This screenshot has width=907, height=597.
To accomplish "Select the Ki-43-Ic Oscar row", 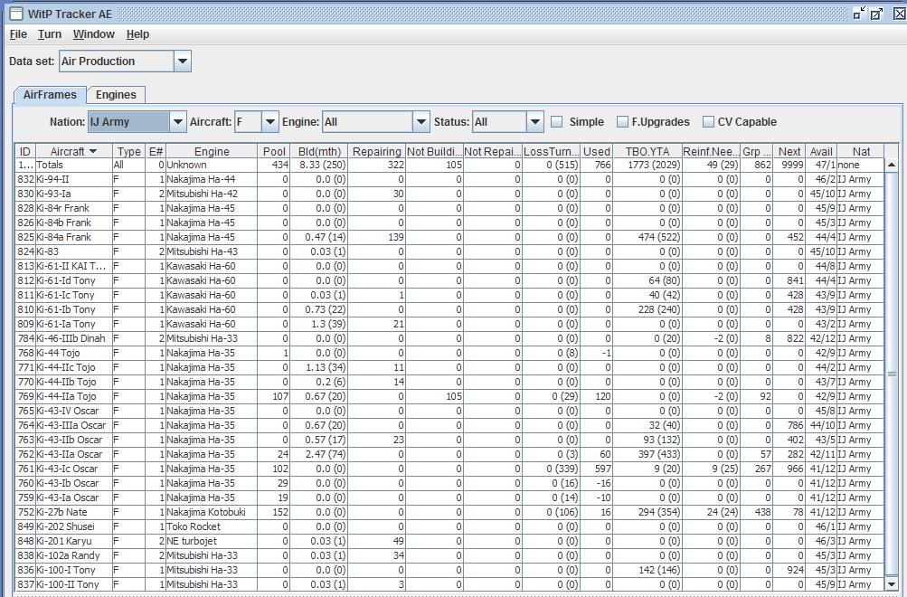I will pos(450,469).
